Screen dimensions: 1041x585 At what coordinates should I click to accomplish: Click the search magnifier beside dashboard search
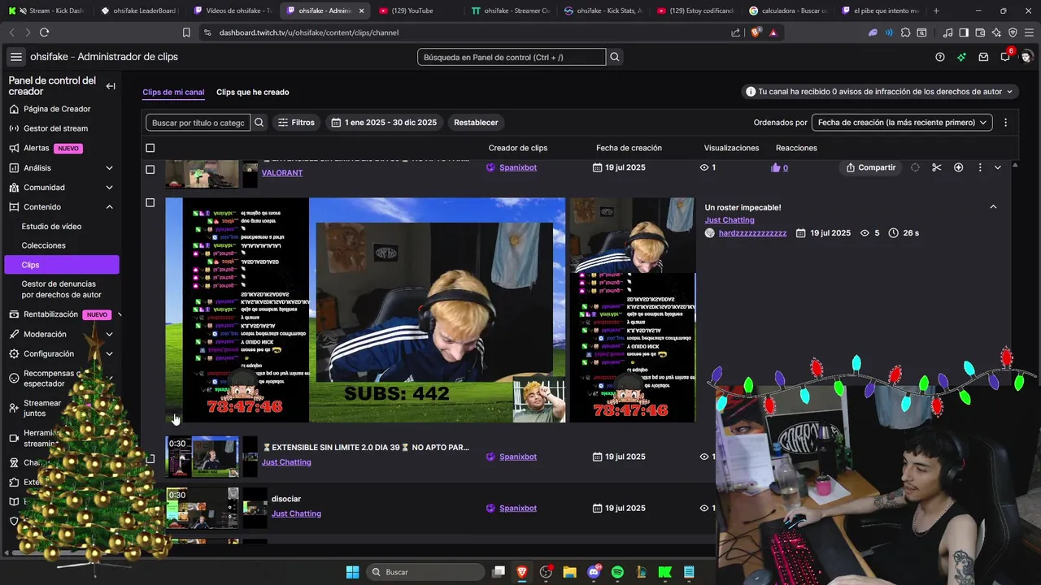click(x=615, y=57)
